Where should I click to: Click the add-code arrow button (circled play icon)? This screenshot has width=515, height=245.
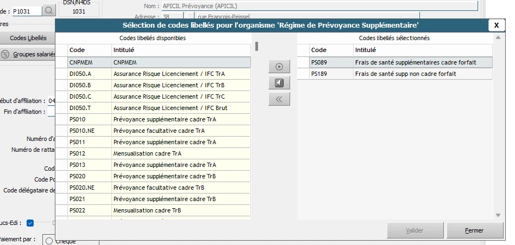pyautogui.click(x=279, y=67)
